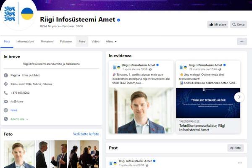This screenshot has width=252, height=168.
Task: Select the Post tab
Action: coord(7,42)
